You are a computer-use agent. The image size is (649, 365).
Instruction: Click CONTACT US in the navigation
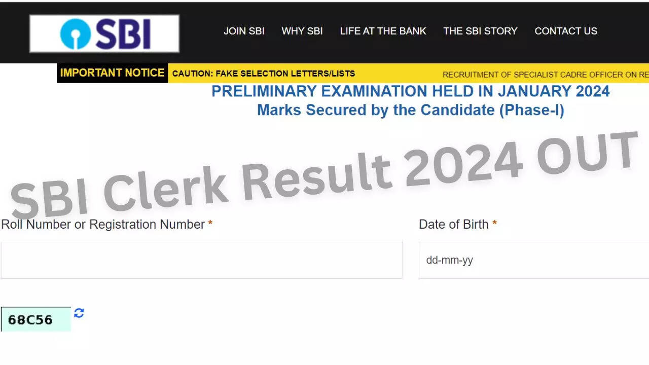[566, 31]
